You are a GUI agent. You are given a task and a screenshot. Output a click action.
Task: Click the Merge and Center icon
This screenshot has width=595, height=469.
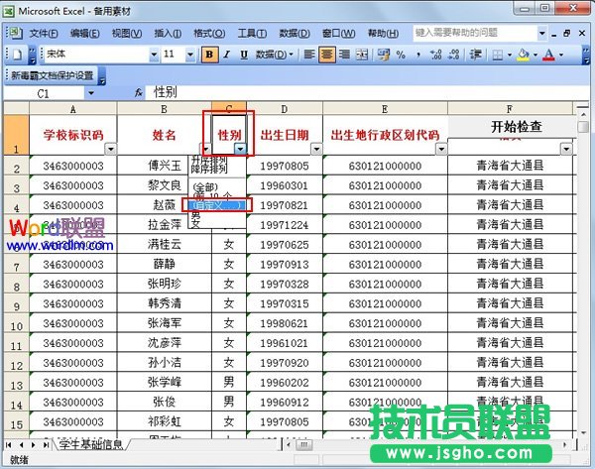point(362,55)
